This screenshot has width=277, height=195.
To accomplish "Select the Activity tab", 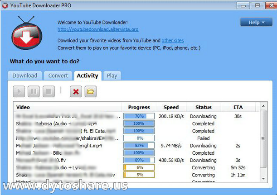I will (87, 76).
